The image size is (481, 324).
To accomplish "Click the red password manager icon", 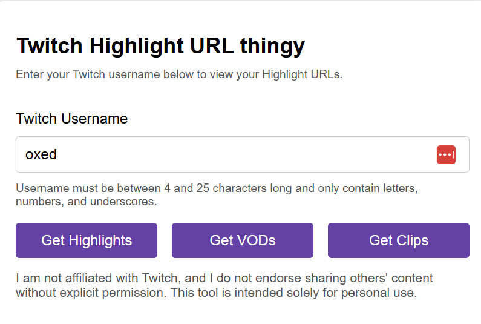I will [x=446, y=154].
